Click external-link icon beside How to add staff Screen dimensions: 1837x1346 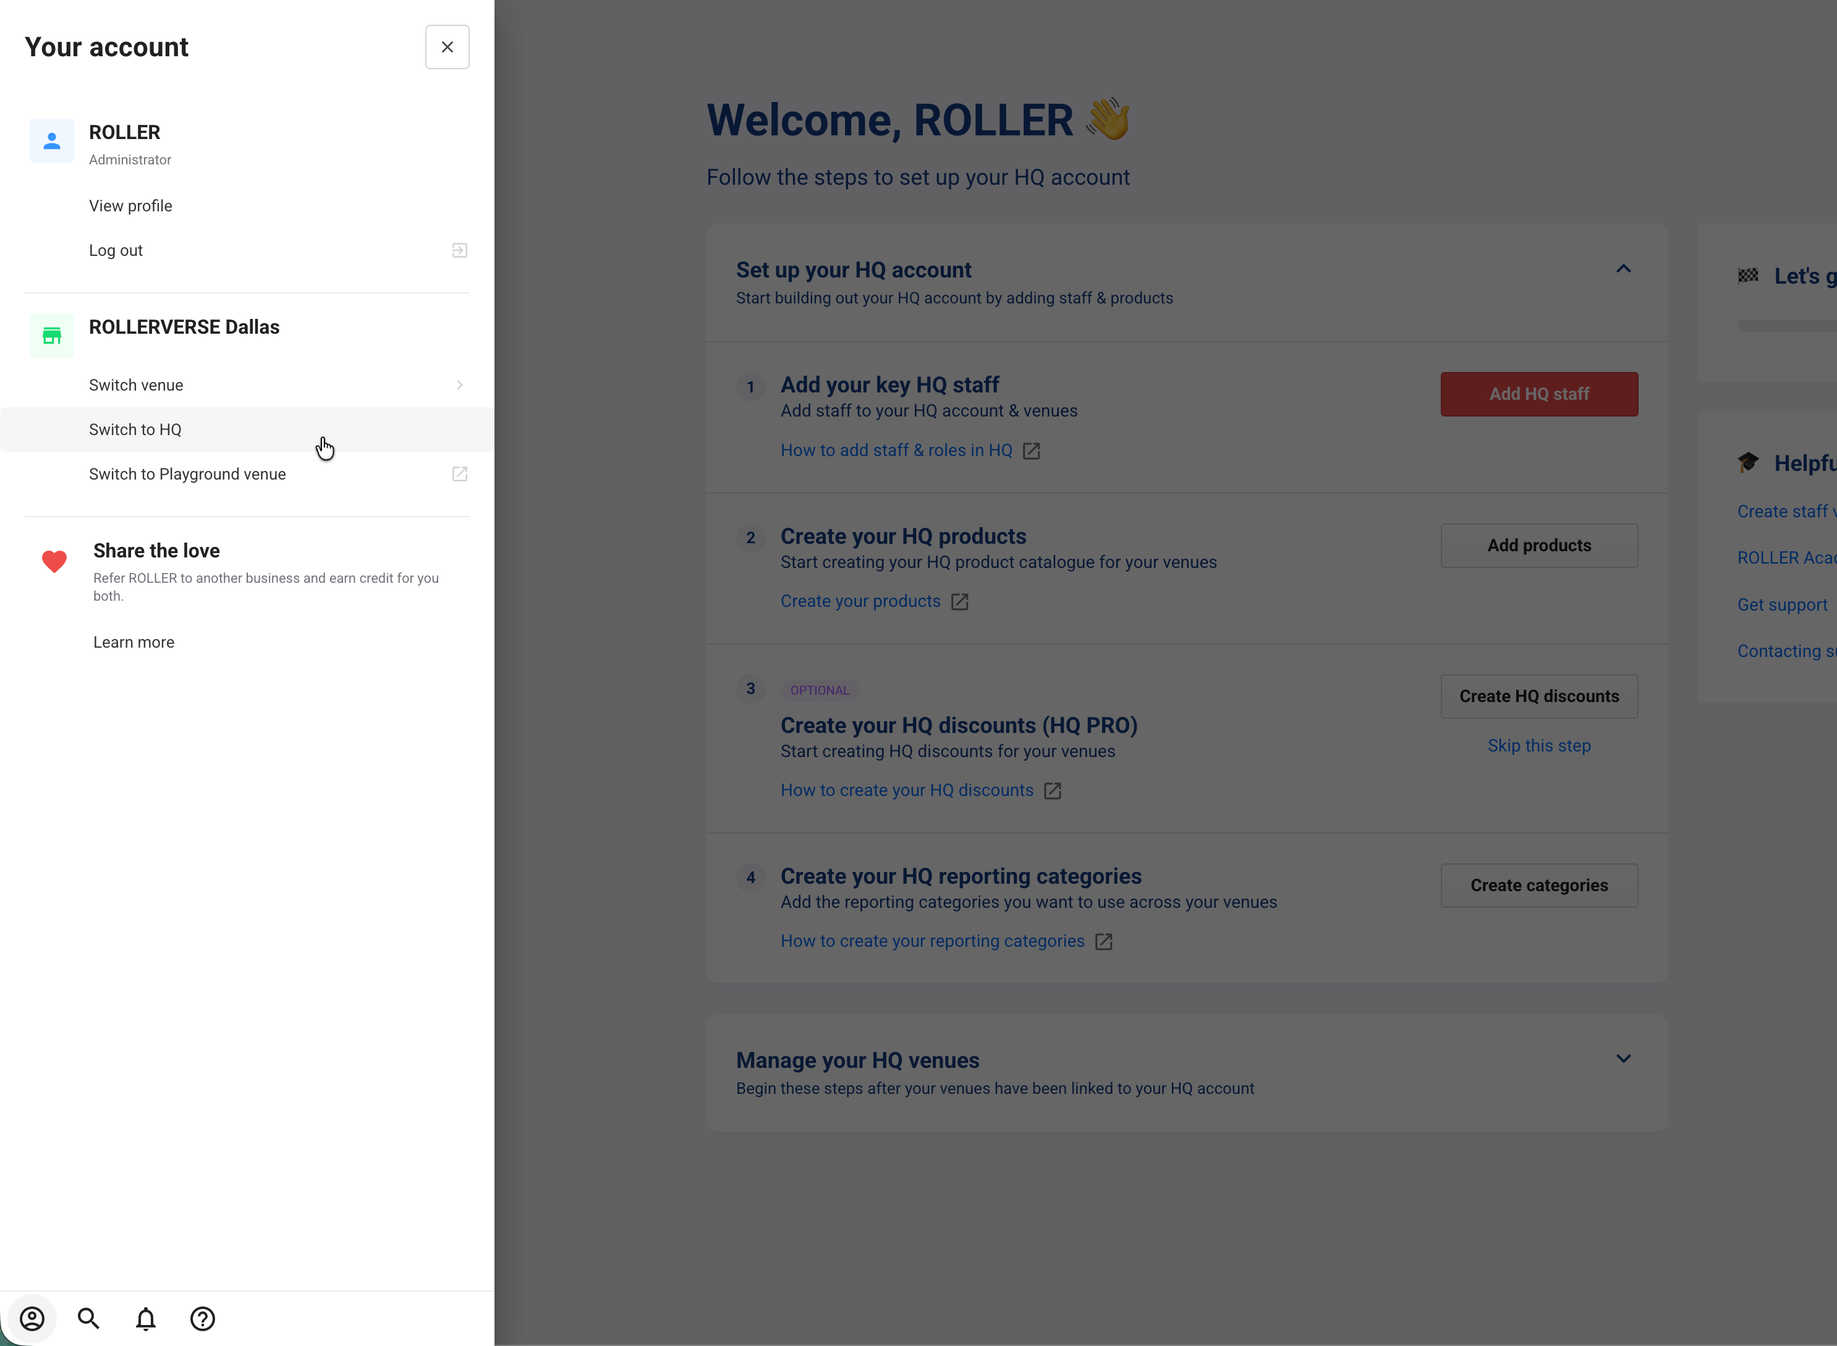[x=1031, y=451]
